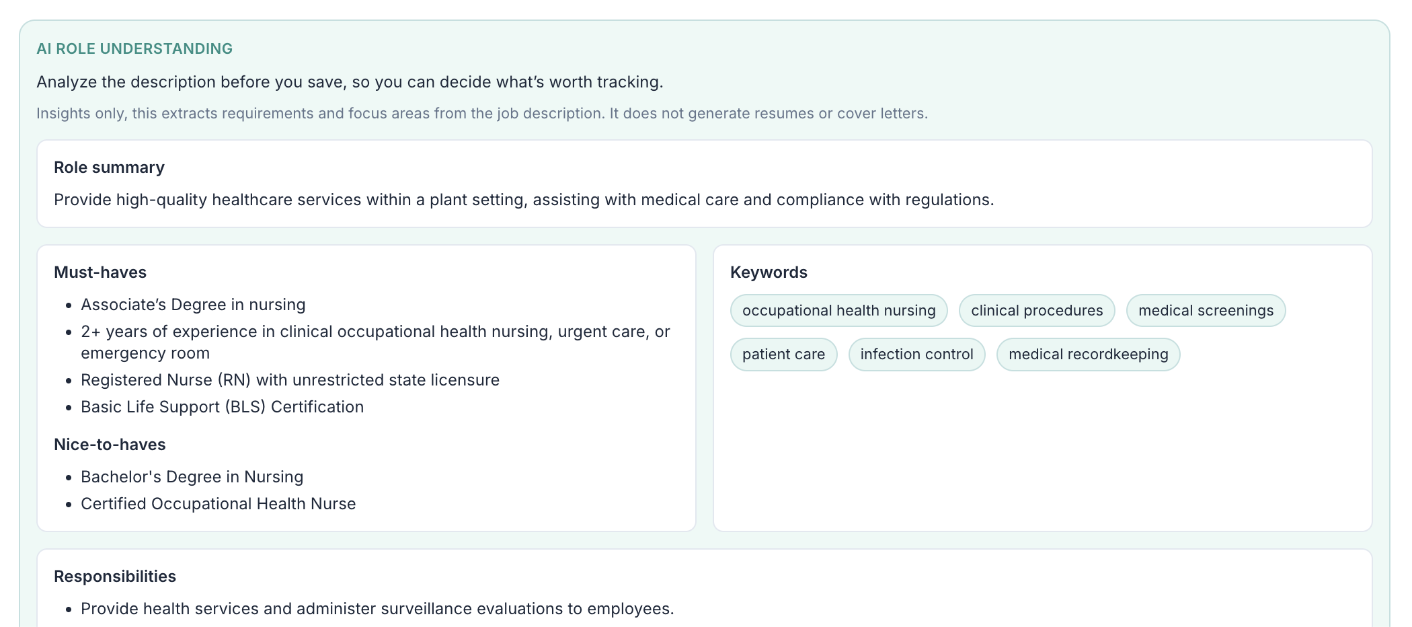Viewport: 1412px width, 627px height.
Task: Select the Basic Life Support Certification item
Action: click(x=222, y=406)
